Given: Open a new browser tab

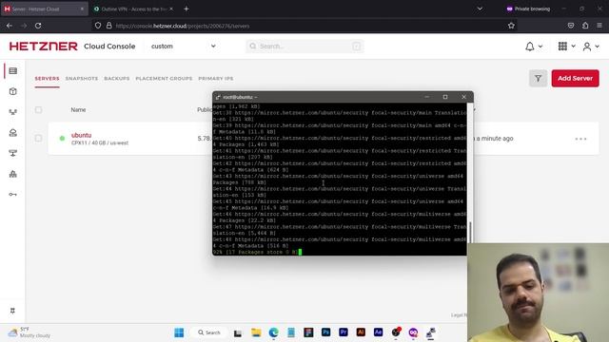Looking at the screenshot, I should 187,9.
